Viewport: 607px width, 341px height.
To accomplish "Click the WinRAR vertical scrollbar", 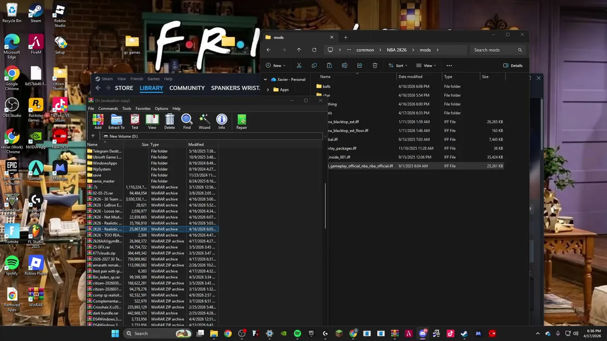I will (325, 206).
